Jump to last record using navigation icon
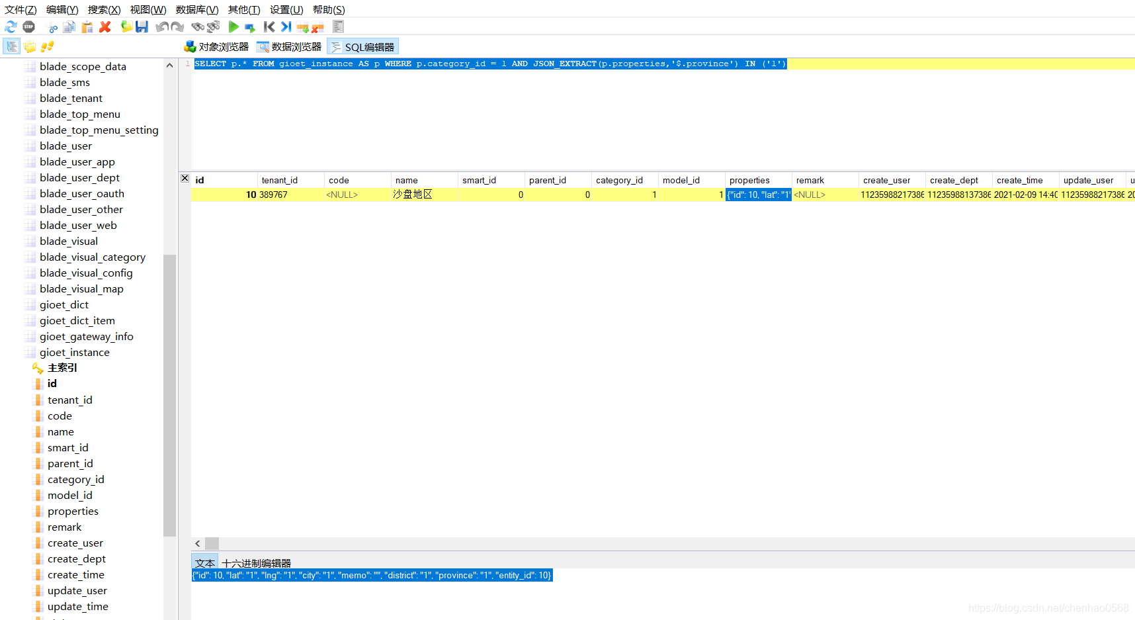 [286, 26]
